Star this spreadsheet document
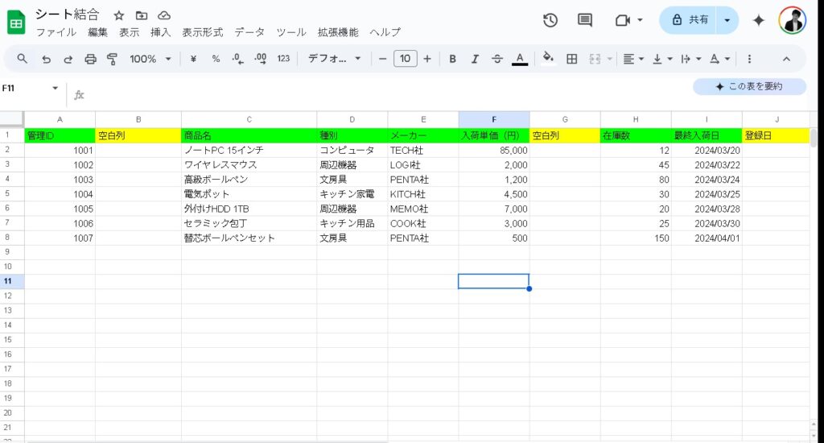The height and width of the screenshot is (443, 824). click(x=119, y=15)
